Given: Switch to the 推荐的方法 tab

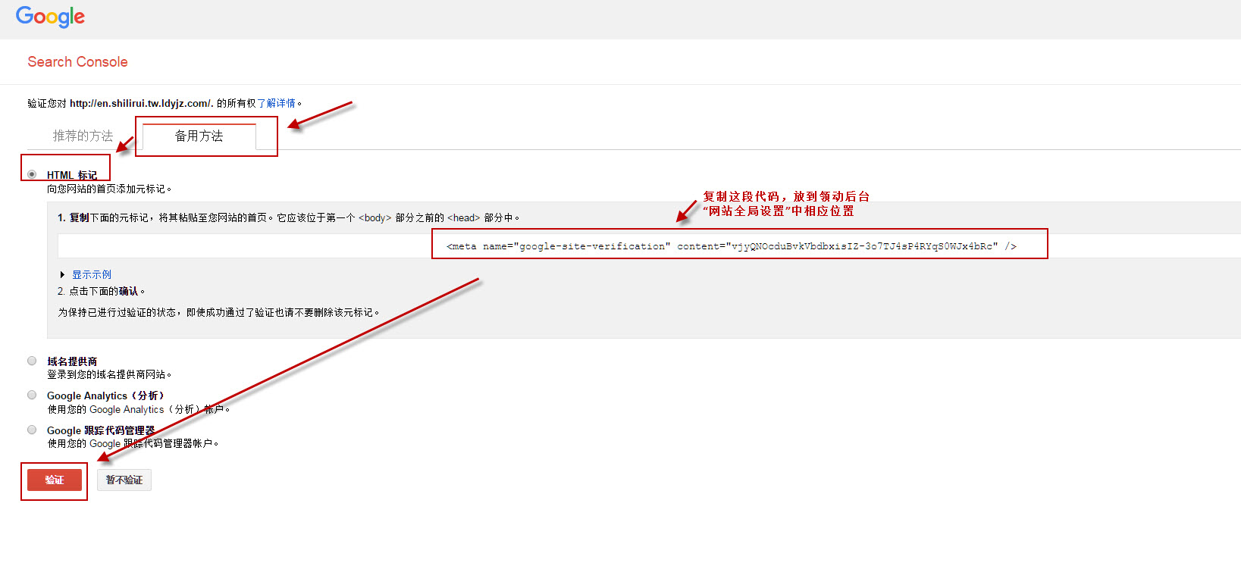Looking at the screenshot, I should pos(83,136).
